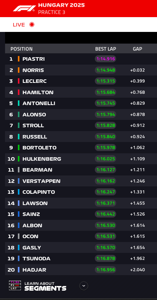Select the POSITION column header

pyautogui.click(x=21, y=49)
